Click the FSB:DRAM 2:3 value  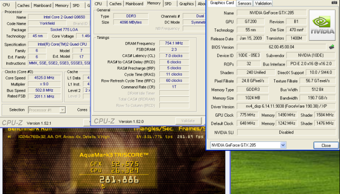[x=174, y=49]
